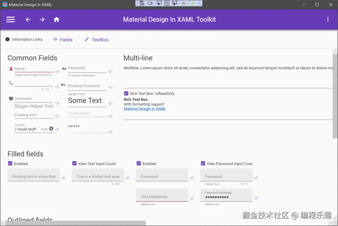Go forward with the right arrow

[x=42, y=20]
